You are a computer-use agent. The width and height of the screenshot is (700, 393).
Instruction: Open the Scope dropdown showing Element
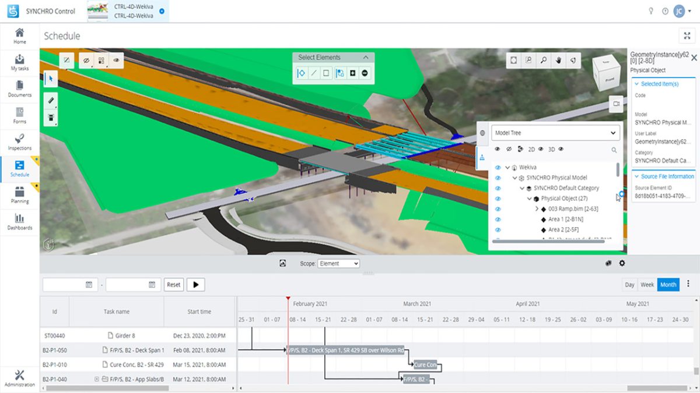(338, 263)
